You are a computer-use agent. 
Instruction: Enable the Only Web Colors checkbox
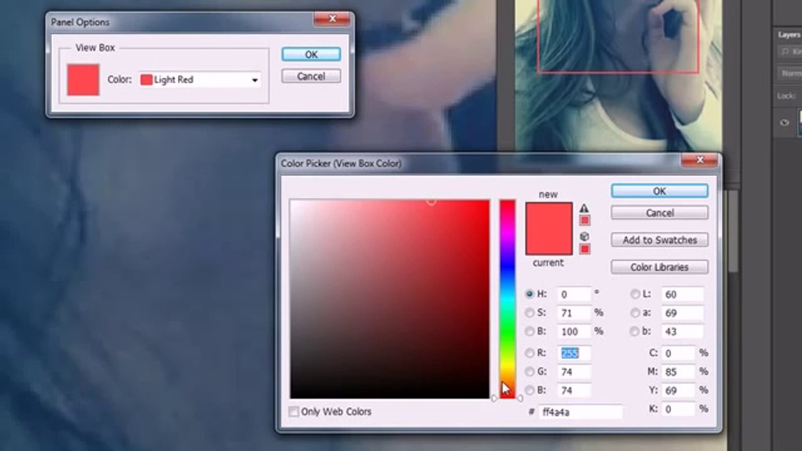(293, 412)
